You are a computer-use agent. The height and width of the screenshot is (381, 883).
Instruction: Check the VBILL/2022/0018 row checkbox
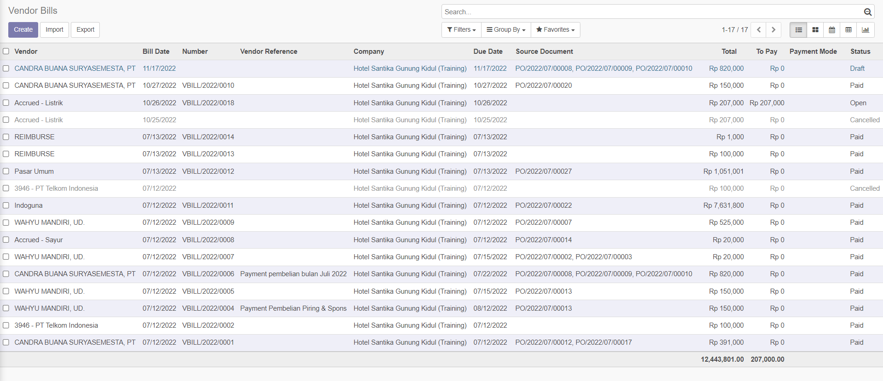(6, 103)
